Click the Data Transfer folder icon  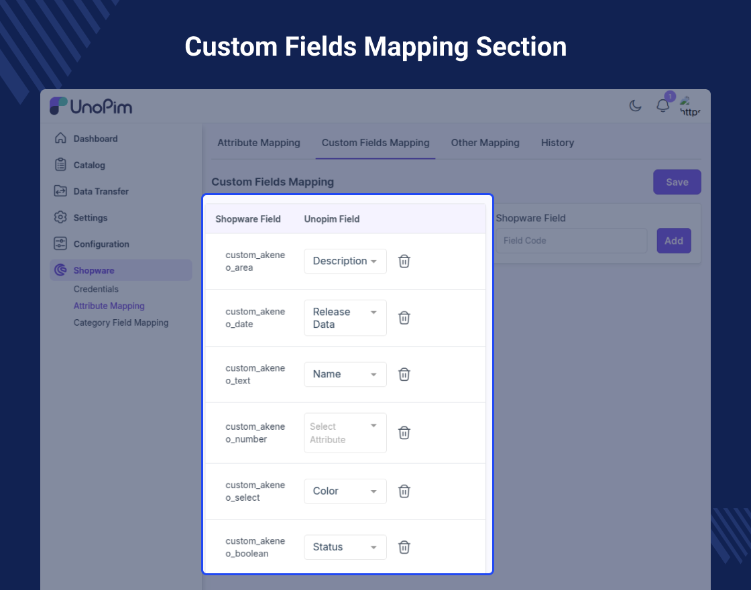tap(60, 191)
